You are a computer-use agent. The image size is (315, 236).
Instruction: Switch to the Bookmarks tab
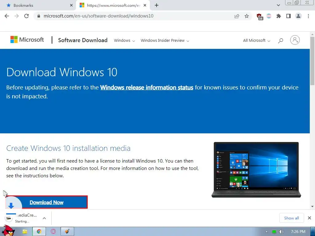click(x=38, y=6)
